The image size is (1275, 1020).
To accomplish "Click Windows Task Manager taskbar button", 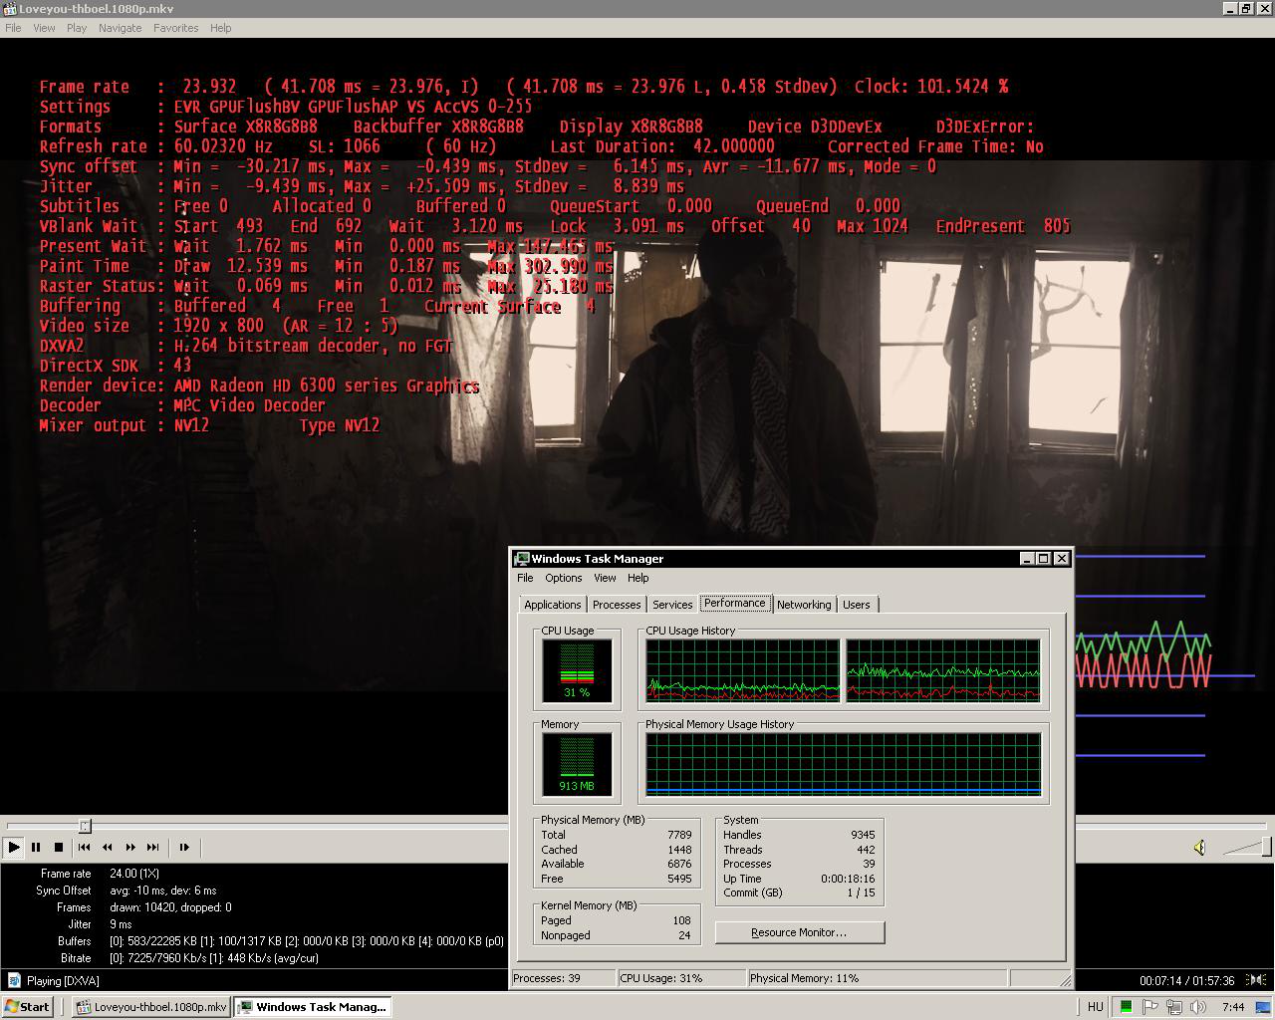I will coord(311,1006).
